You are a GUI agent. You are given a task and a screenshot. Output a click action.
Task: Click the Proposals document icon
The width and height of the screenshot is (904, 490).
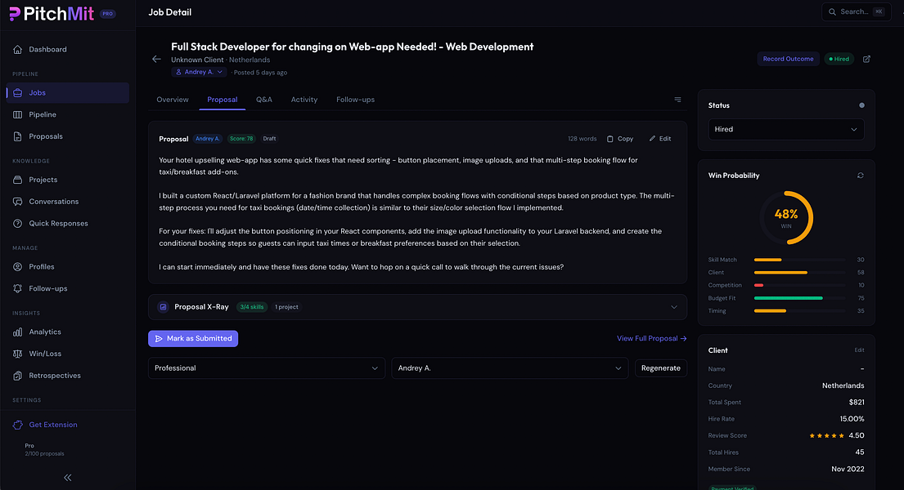click(x=18, y=136)
